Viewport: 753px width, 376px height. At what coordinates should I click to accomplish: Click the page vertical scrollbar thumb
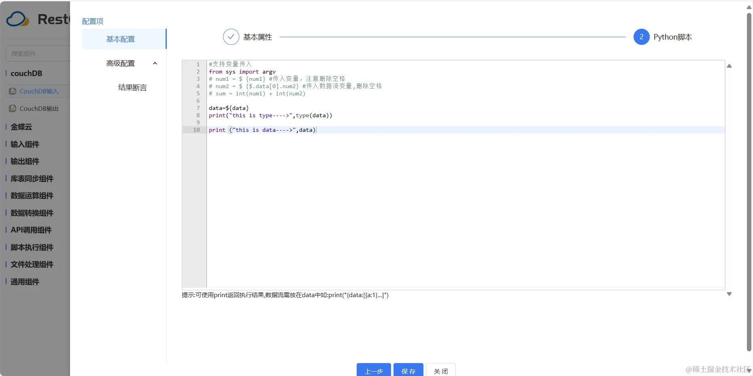(x=749, y=182)
